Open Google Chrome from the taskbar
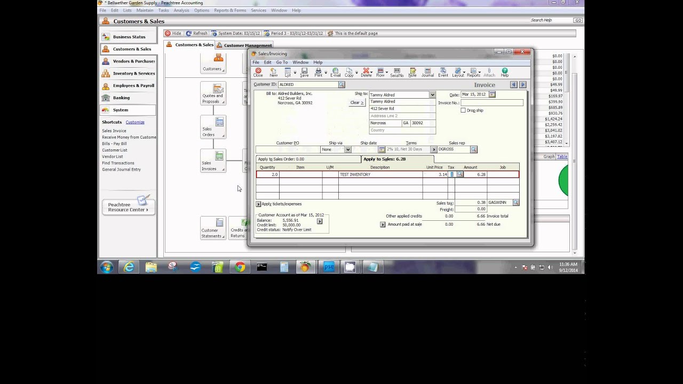This screenshot has width=683, height=384. 240,267
